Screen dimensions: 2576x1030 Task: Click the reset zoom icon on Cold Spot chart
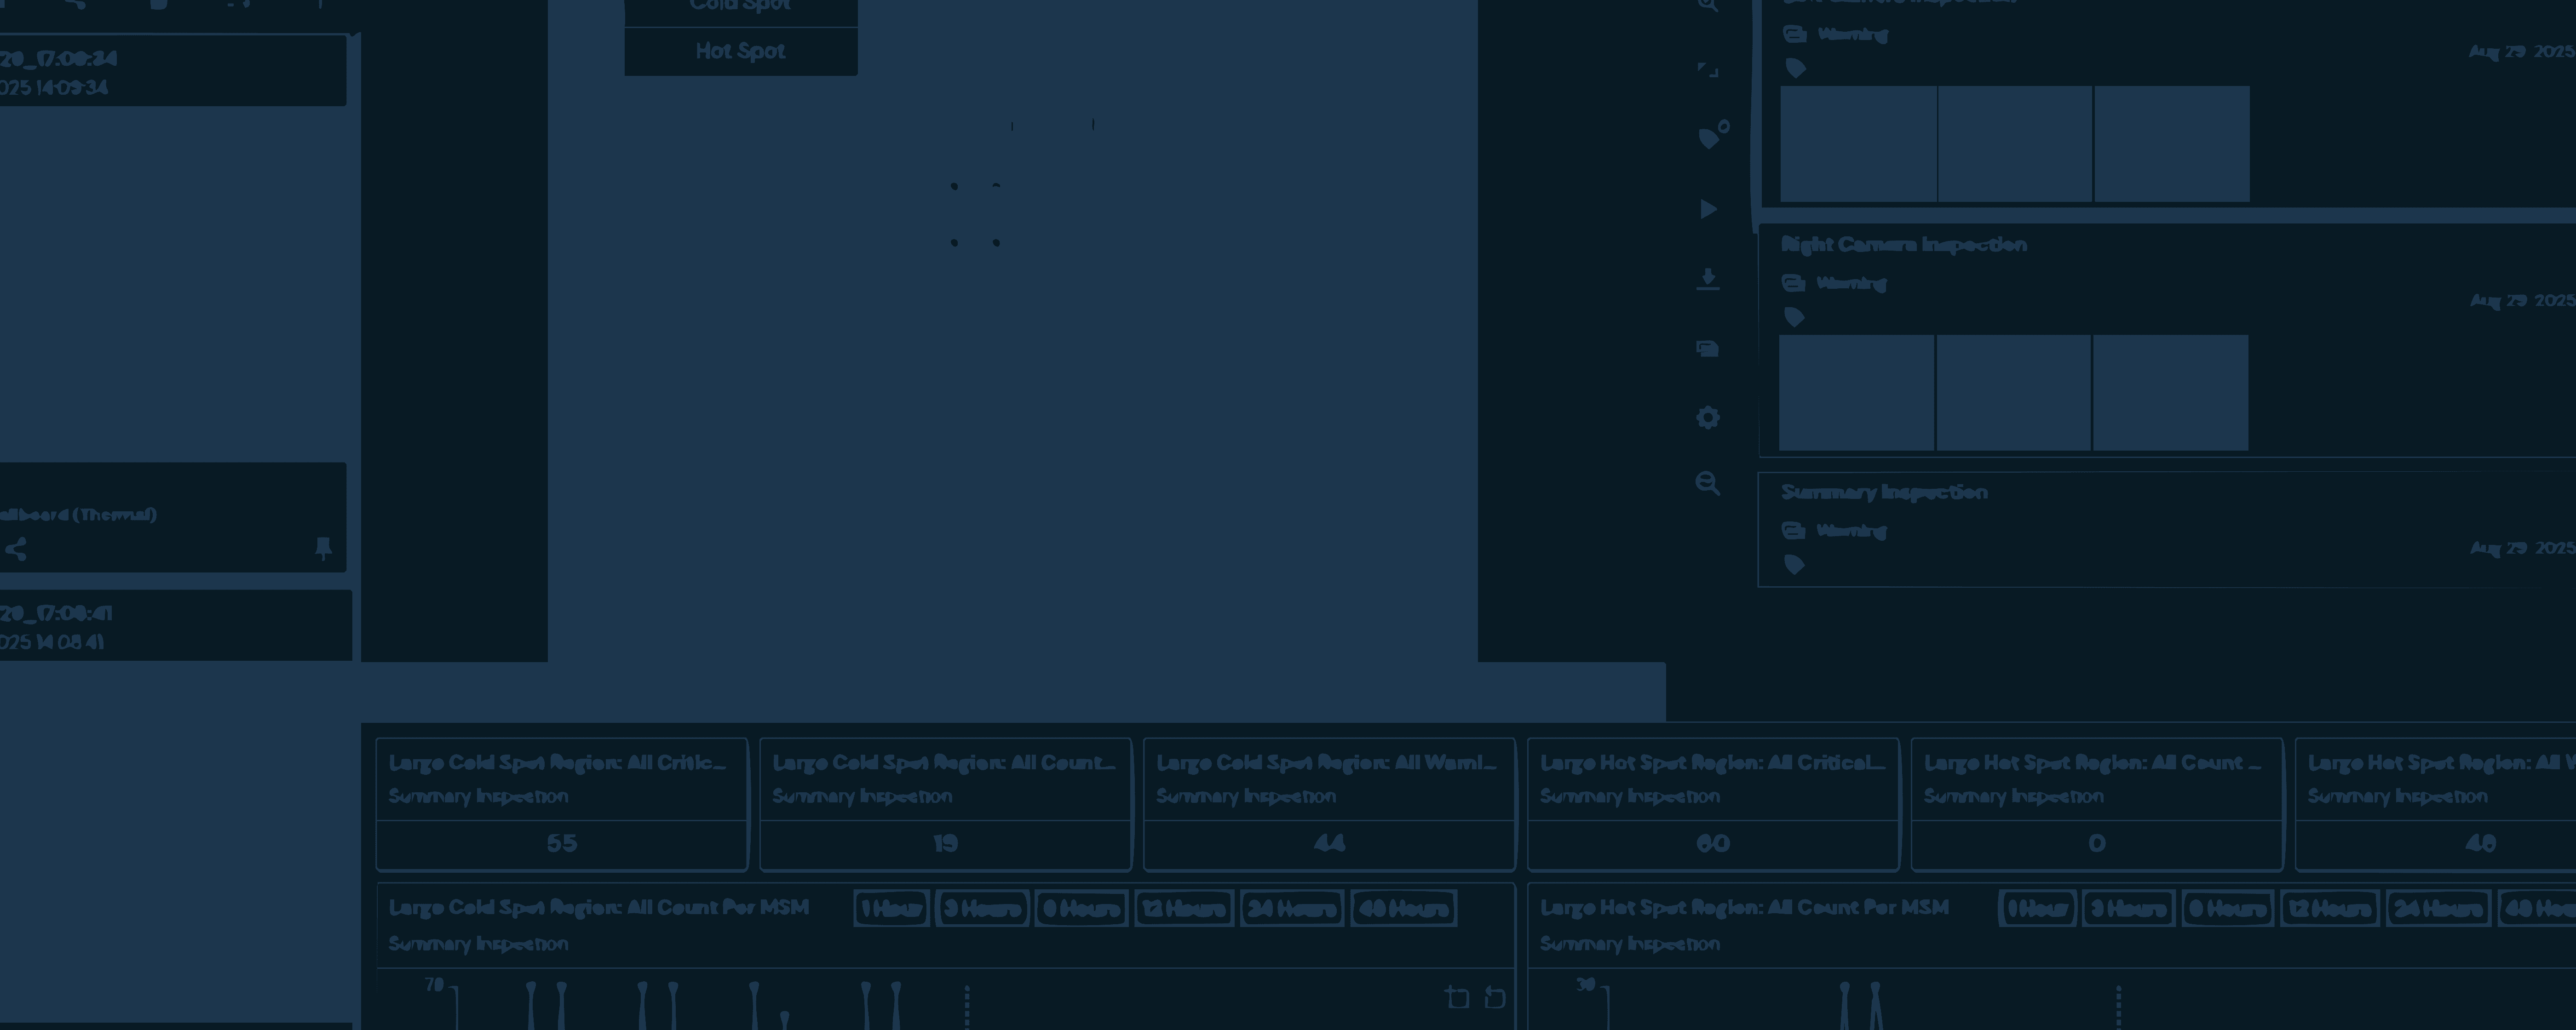(1495, 997)
